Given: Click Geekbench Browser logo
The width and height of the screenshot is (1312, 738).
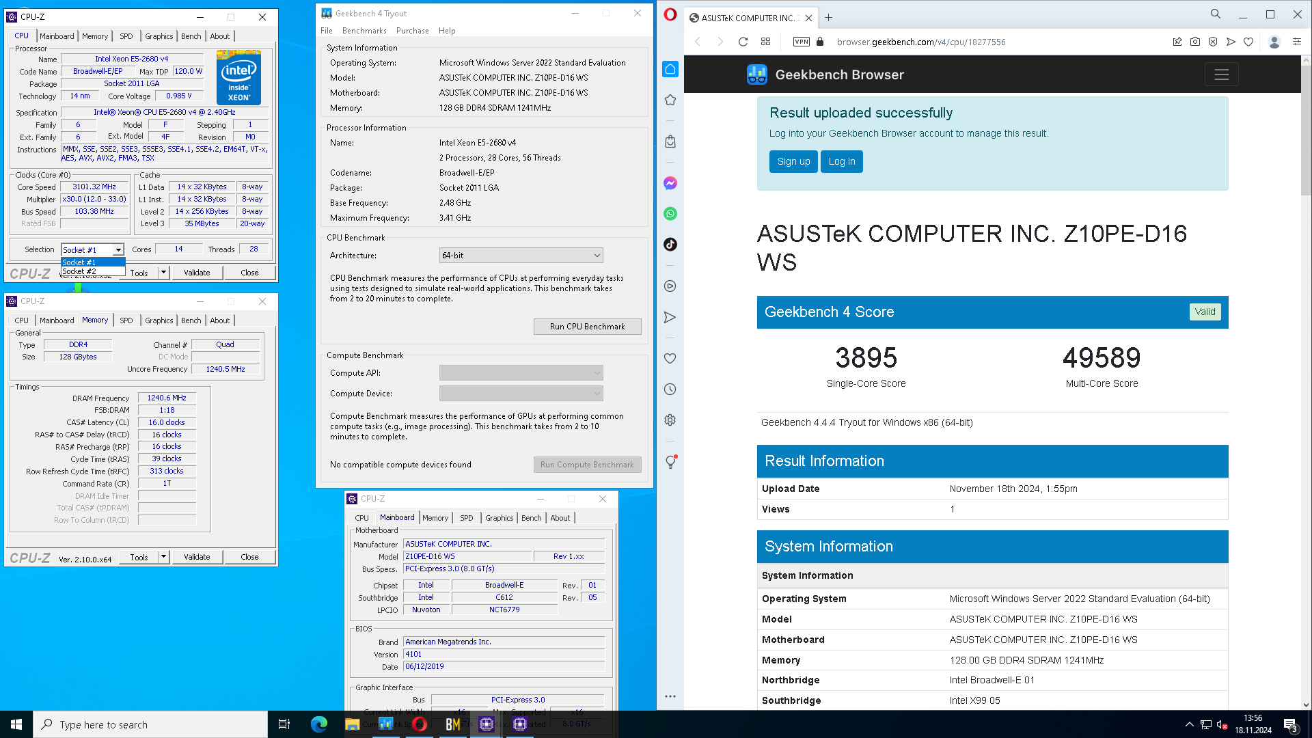Looking at the screenshot, I should click(825, 74).
